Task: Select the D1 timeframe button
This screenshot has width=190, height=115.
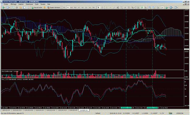Action: point(86,8)
